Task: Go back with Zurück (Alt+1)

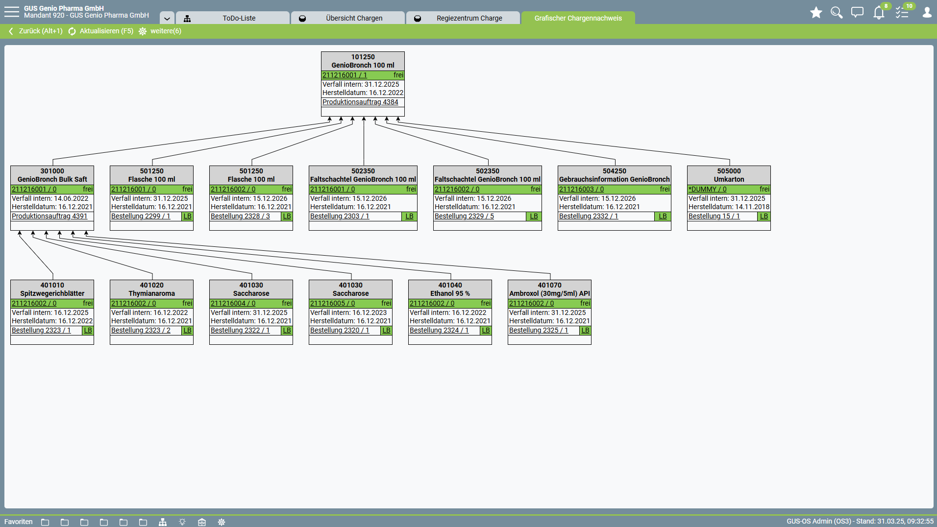Action: point(35,31)
